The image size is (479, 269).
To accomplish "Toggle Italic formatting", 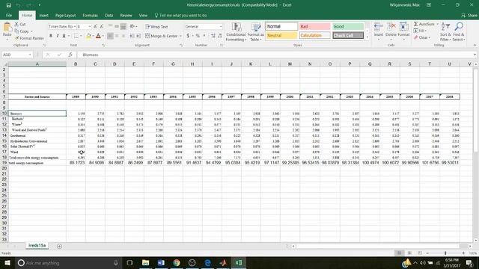I will 58,36.
